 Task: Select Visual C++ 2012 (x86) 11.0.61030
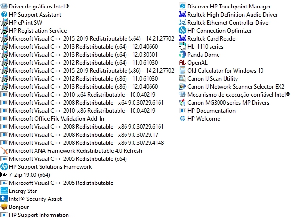84,79
